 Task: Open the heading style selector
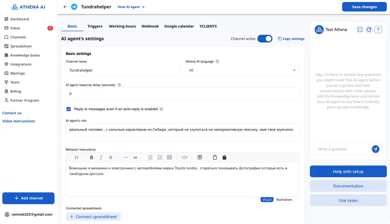pos(76,157)
